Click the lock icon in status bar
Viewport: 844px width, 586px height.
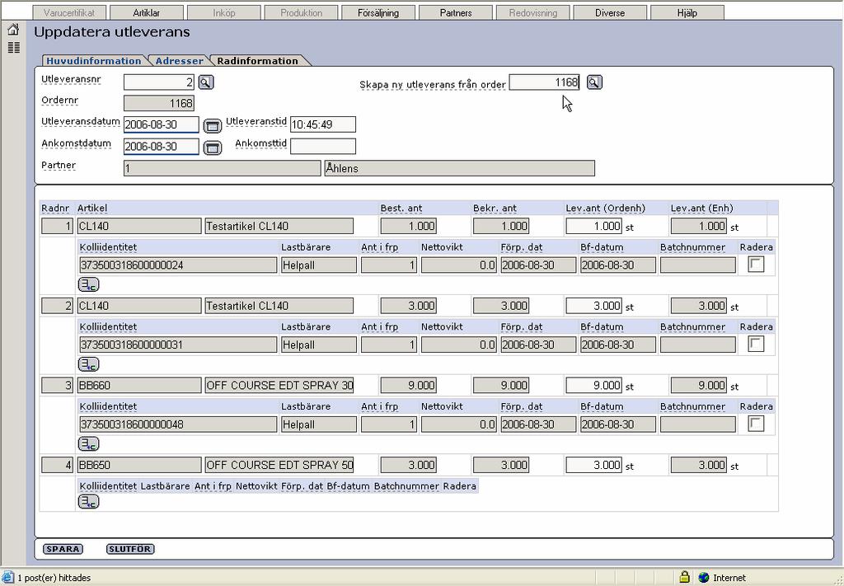[x=684, y=578]
